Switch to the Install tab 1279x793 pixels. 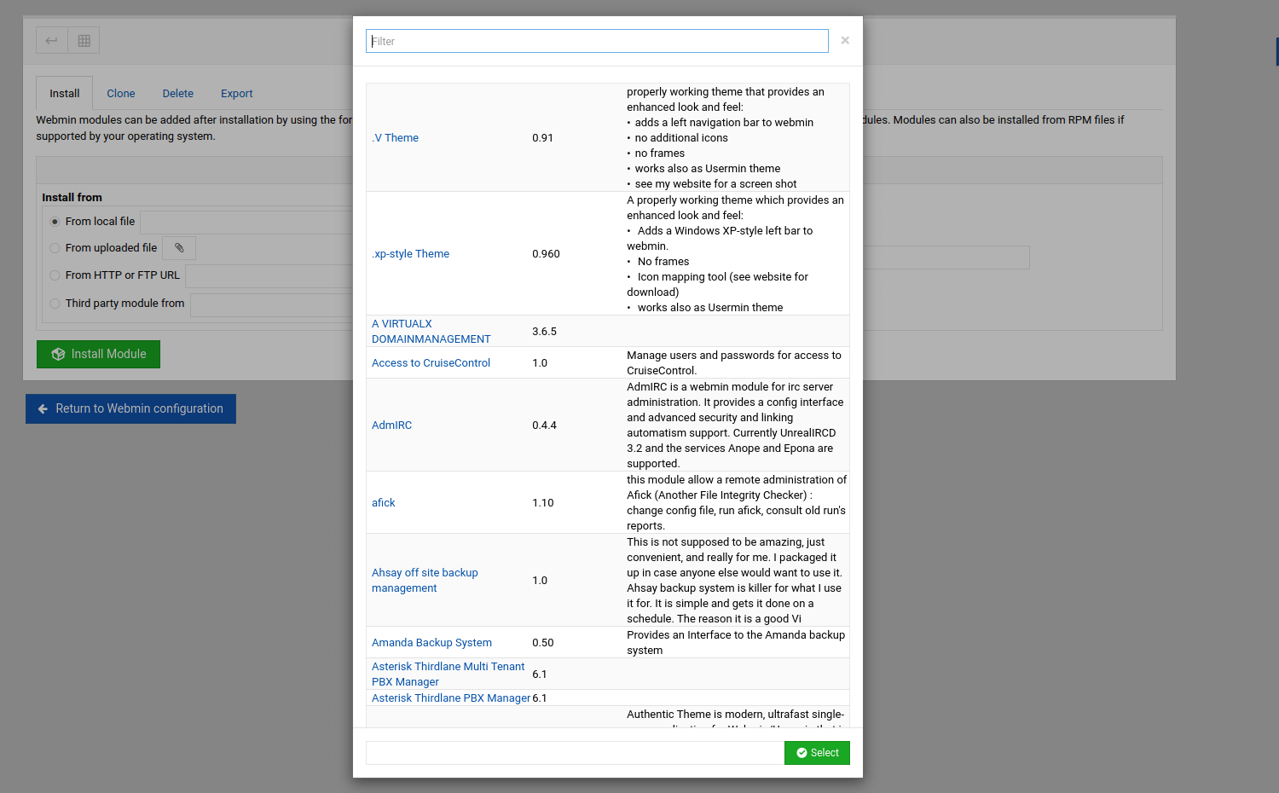tap(65, 94)
